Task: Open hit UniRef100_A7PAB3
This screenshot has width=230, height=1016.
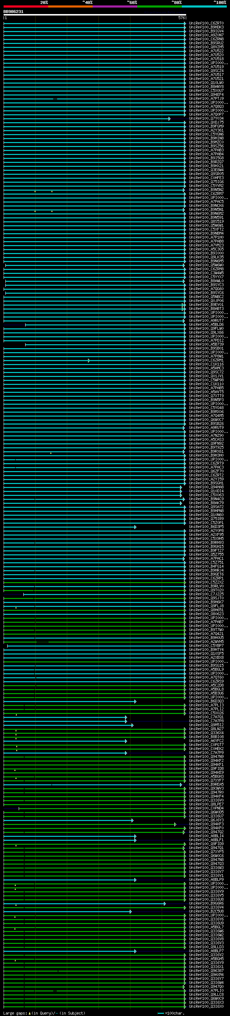Action: pos(206,150)
